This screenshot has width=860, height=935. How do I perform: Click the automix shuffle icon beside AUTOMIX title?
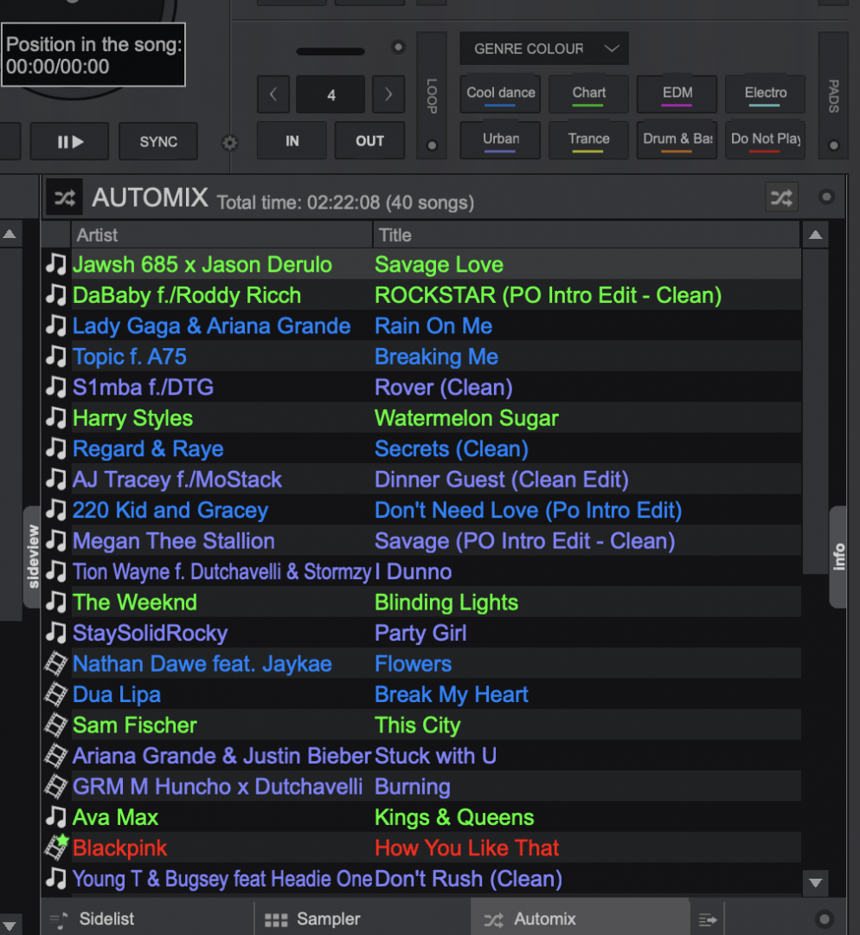pyautogui.click(x=64, y=197)
